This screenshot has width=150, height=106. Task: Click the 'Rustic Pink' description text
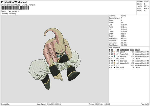124,54
